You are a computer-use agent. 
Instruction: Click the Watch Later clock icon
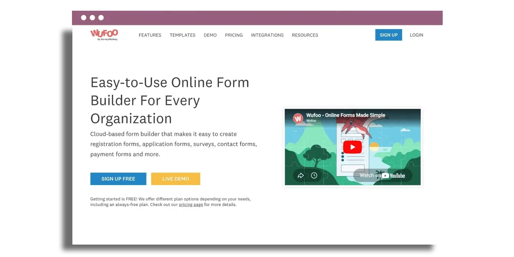pos(314,175)
